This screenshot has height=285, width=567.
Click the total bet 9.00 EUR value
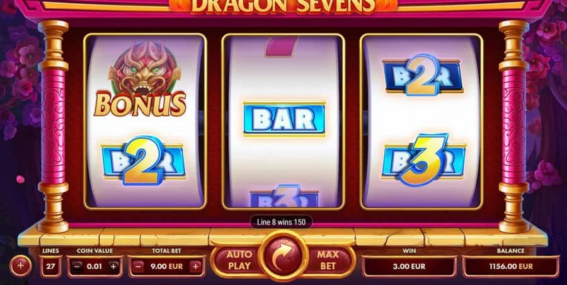[x=167, y=267]
